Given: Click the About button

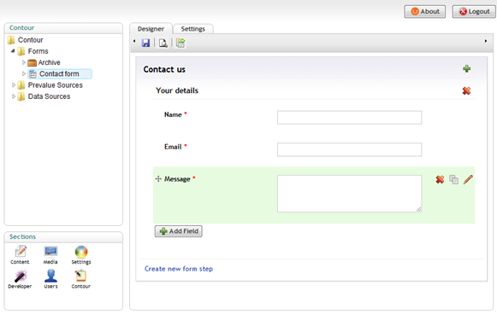Looking at the screenshot, I should click(425, 11).
